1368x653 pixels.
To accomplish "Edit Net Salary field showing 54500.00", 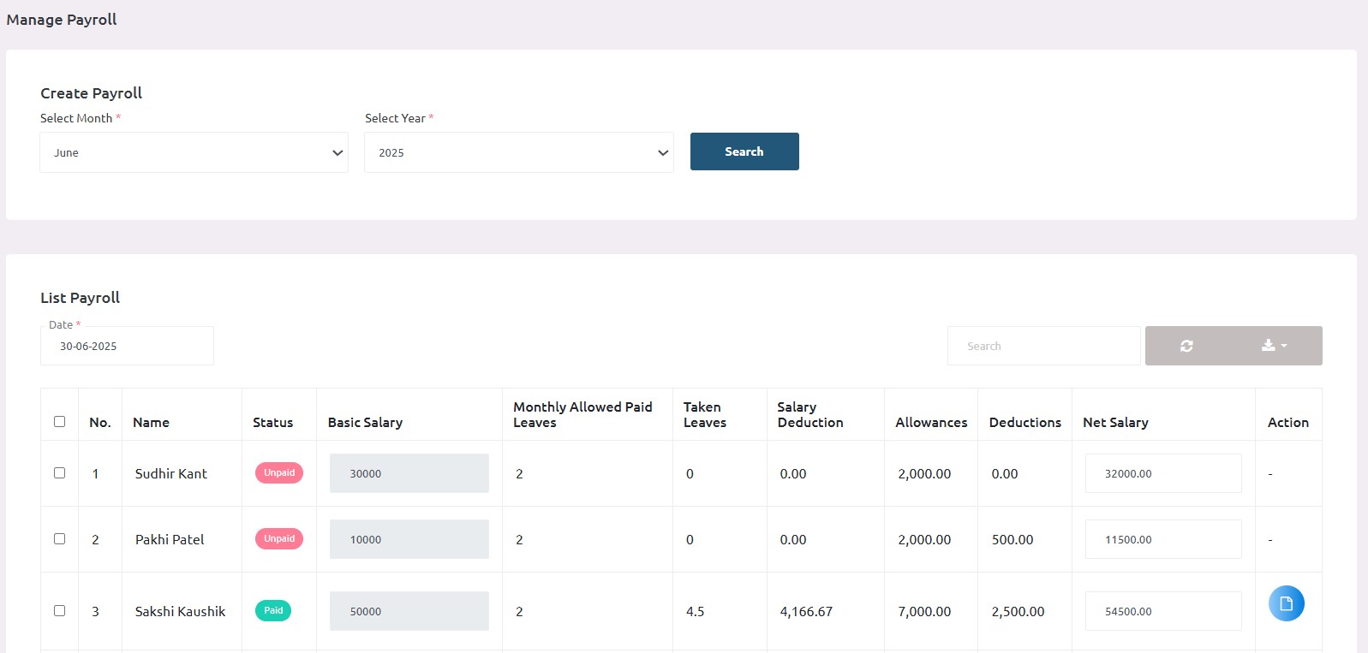I will 1163,611.
